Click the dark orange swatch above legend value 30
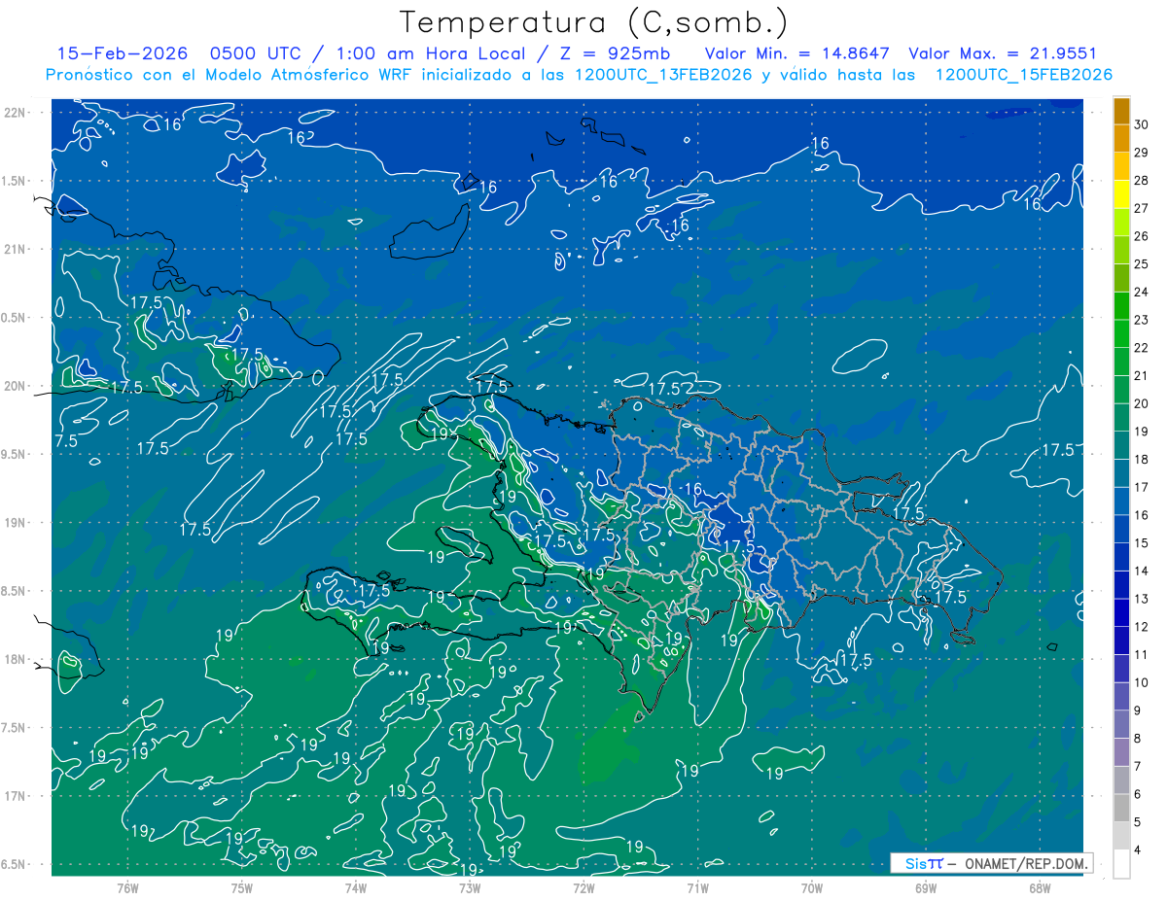This screenshot has height=901, width=1167. [x=1121, y=110]
